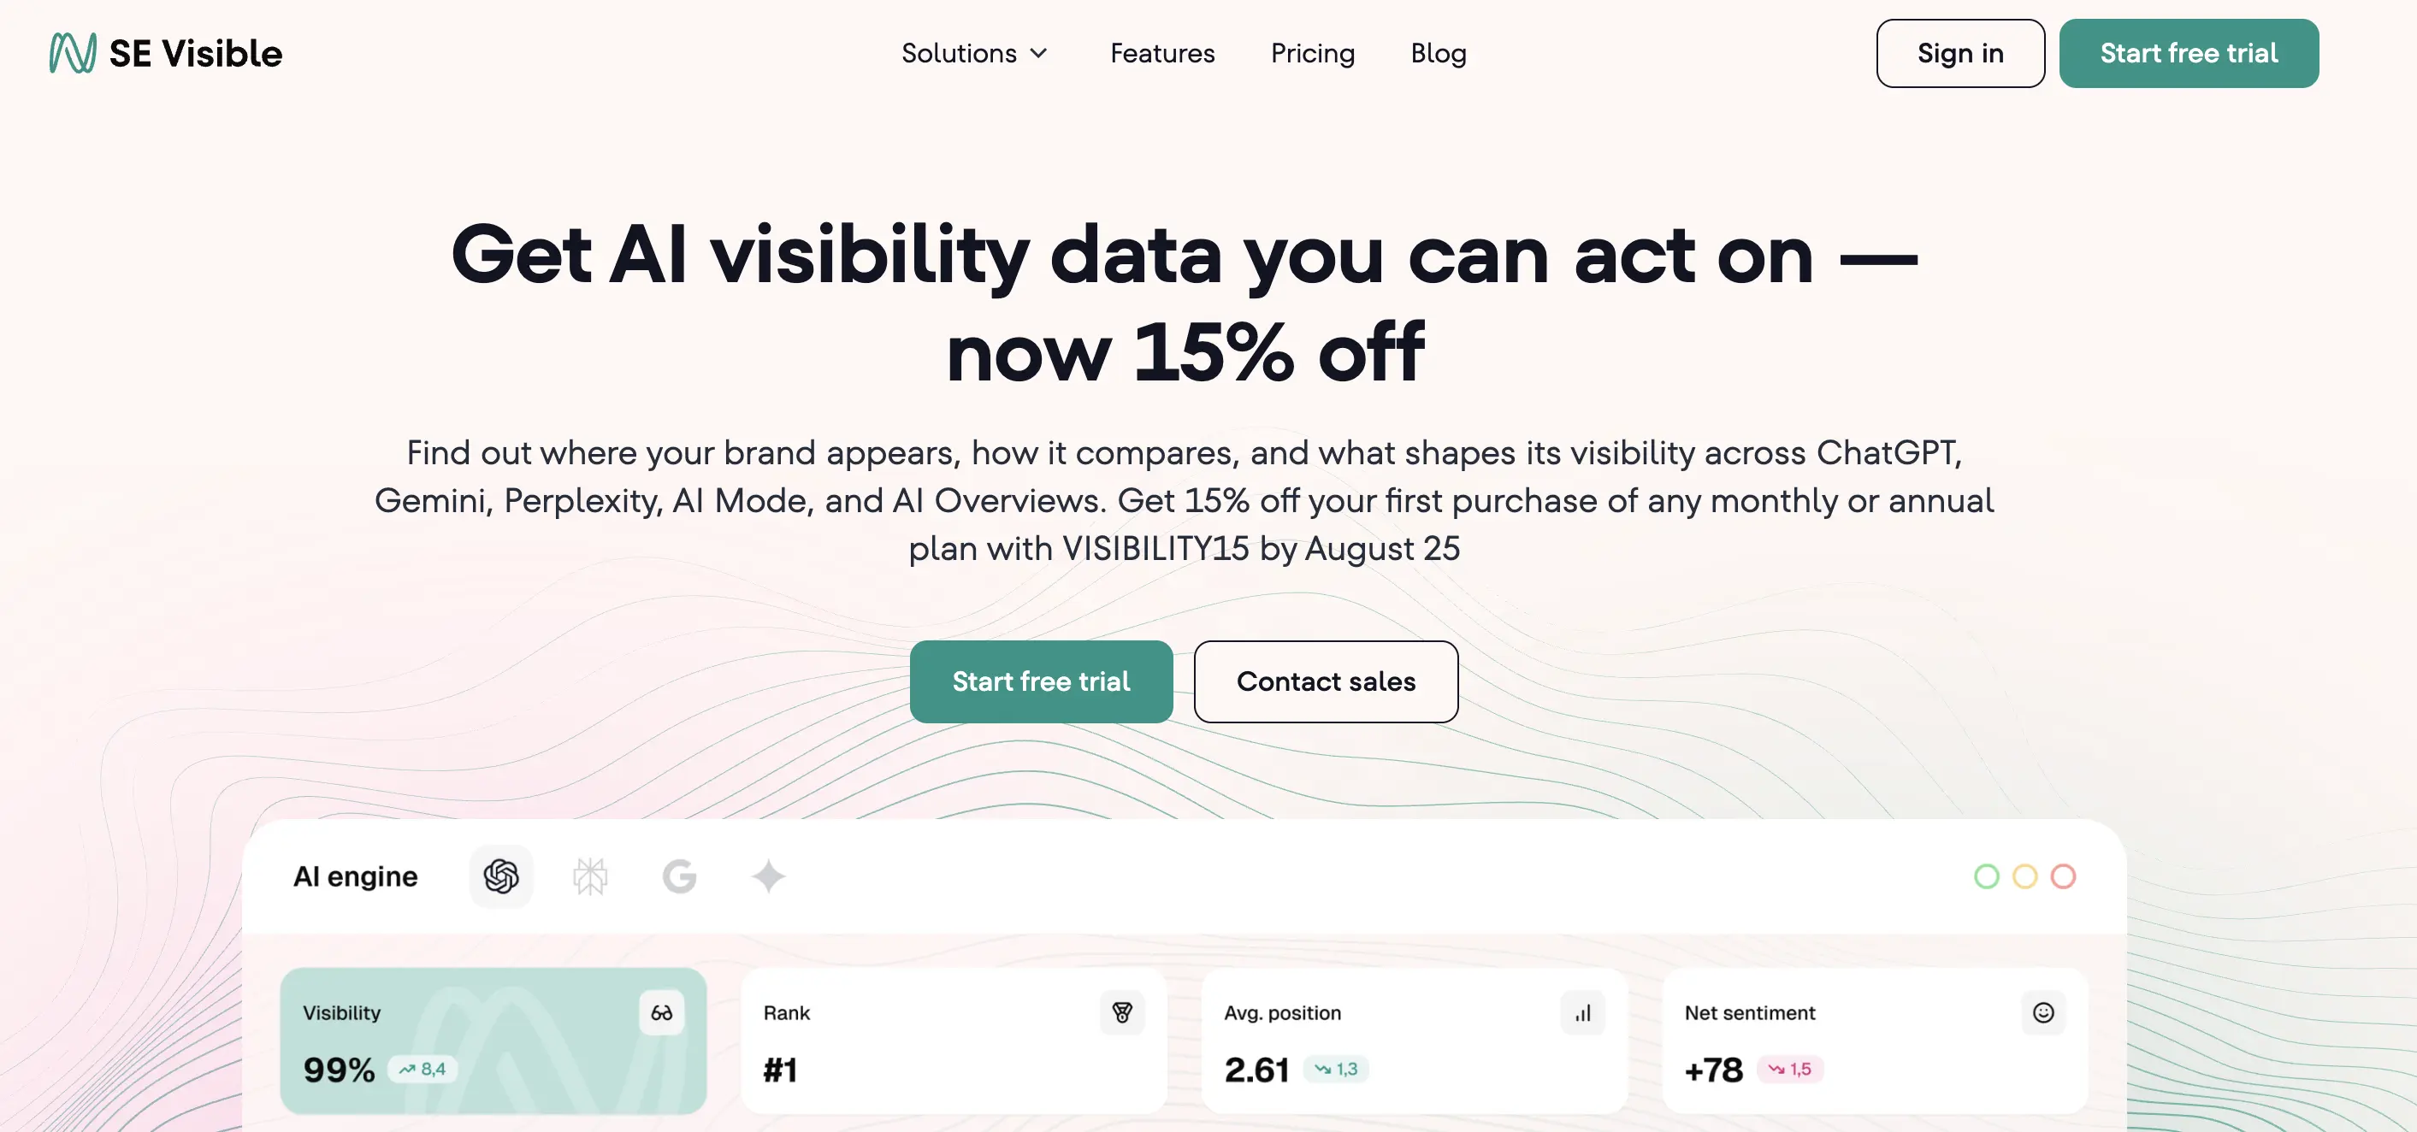Expand the Solutions dropdown menu
The width and height of the screenshot is (2417, 1132).
tap(975, 52)
